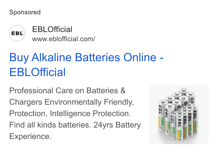Click the round EBL logo icon
This screenshot has height=151, width=218.
pyautogui.click(x=17, y=33)
